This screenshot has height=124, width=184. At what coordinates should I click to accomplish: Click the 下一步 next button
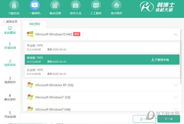click(x=169, y=119)
